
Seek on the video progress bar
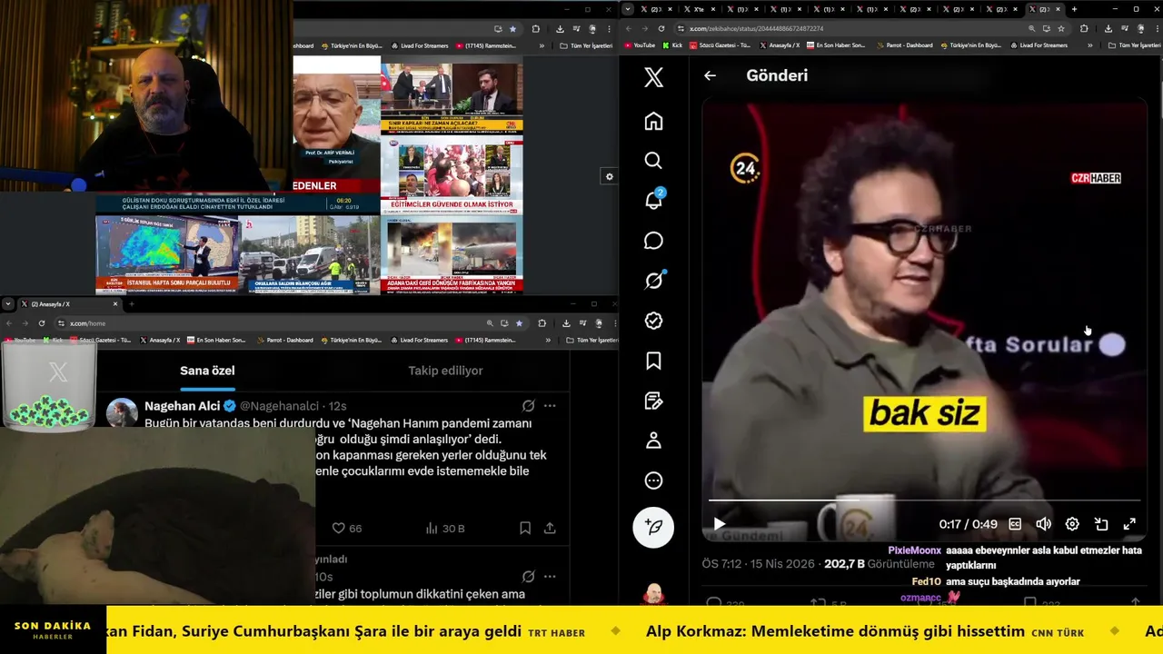tap(924, 500)
